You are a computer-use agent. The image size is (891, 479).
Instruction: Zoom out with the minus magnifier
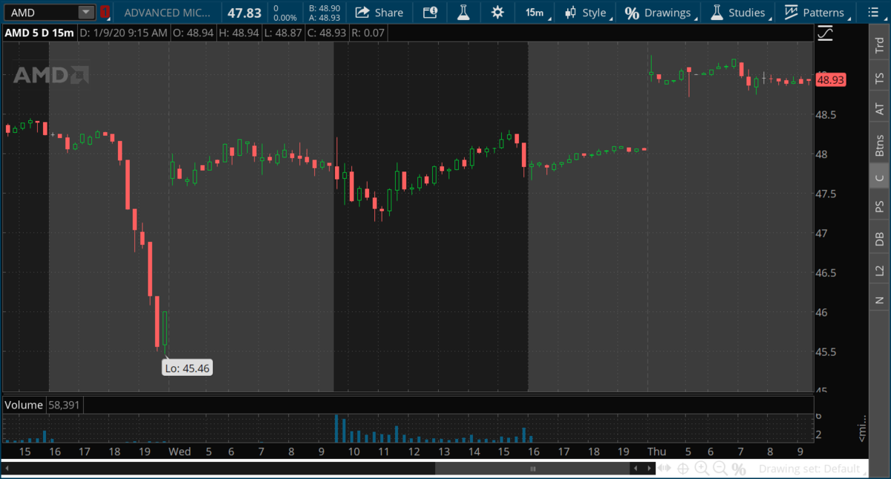coord(720,469)
